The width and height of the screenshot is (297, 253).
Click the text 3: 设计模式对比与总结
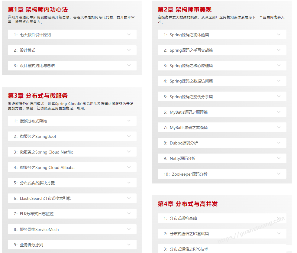click(x=34, y=66)
